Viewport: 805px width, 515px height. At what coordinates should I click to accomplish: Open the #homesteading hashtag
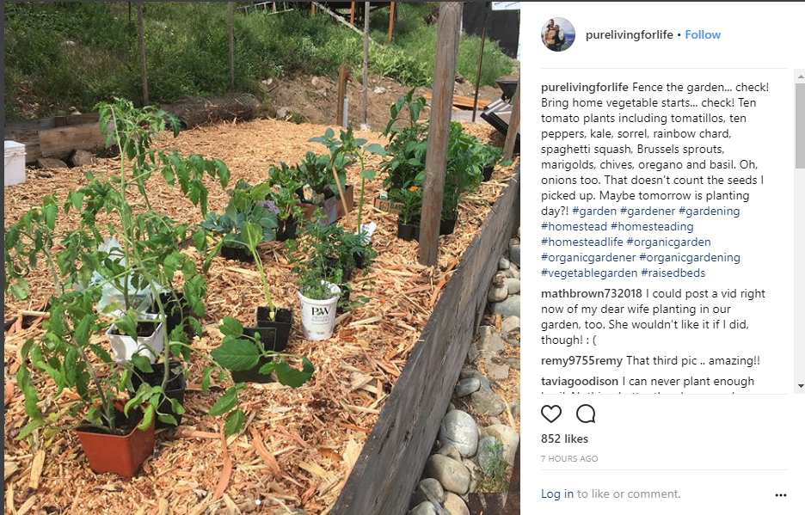click(652, 226)
